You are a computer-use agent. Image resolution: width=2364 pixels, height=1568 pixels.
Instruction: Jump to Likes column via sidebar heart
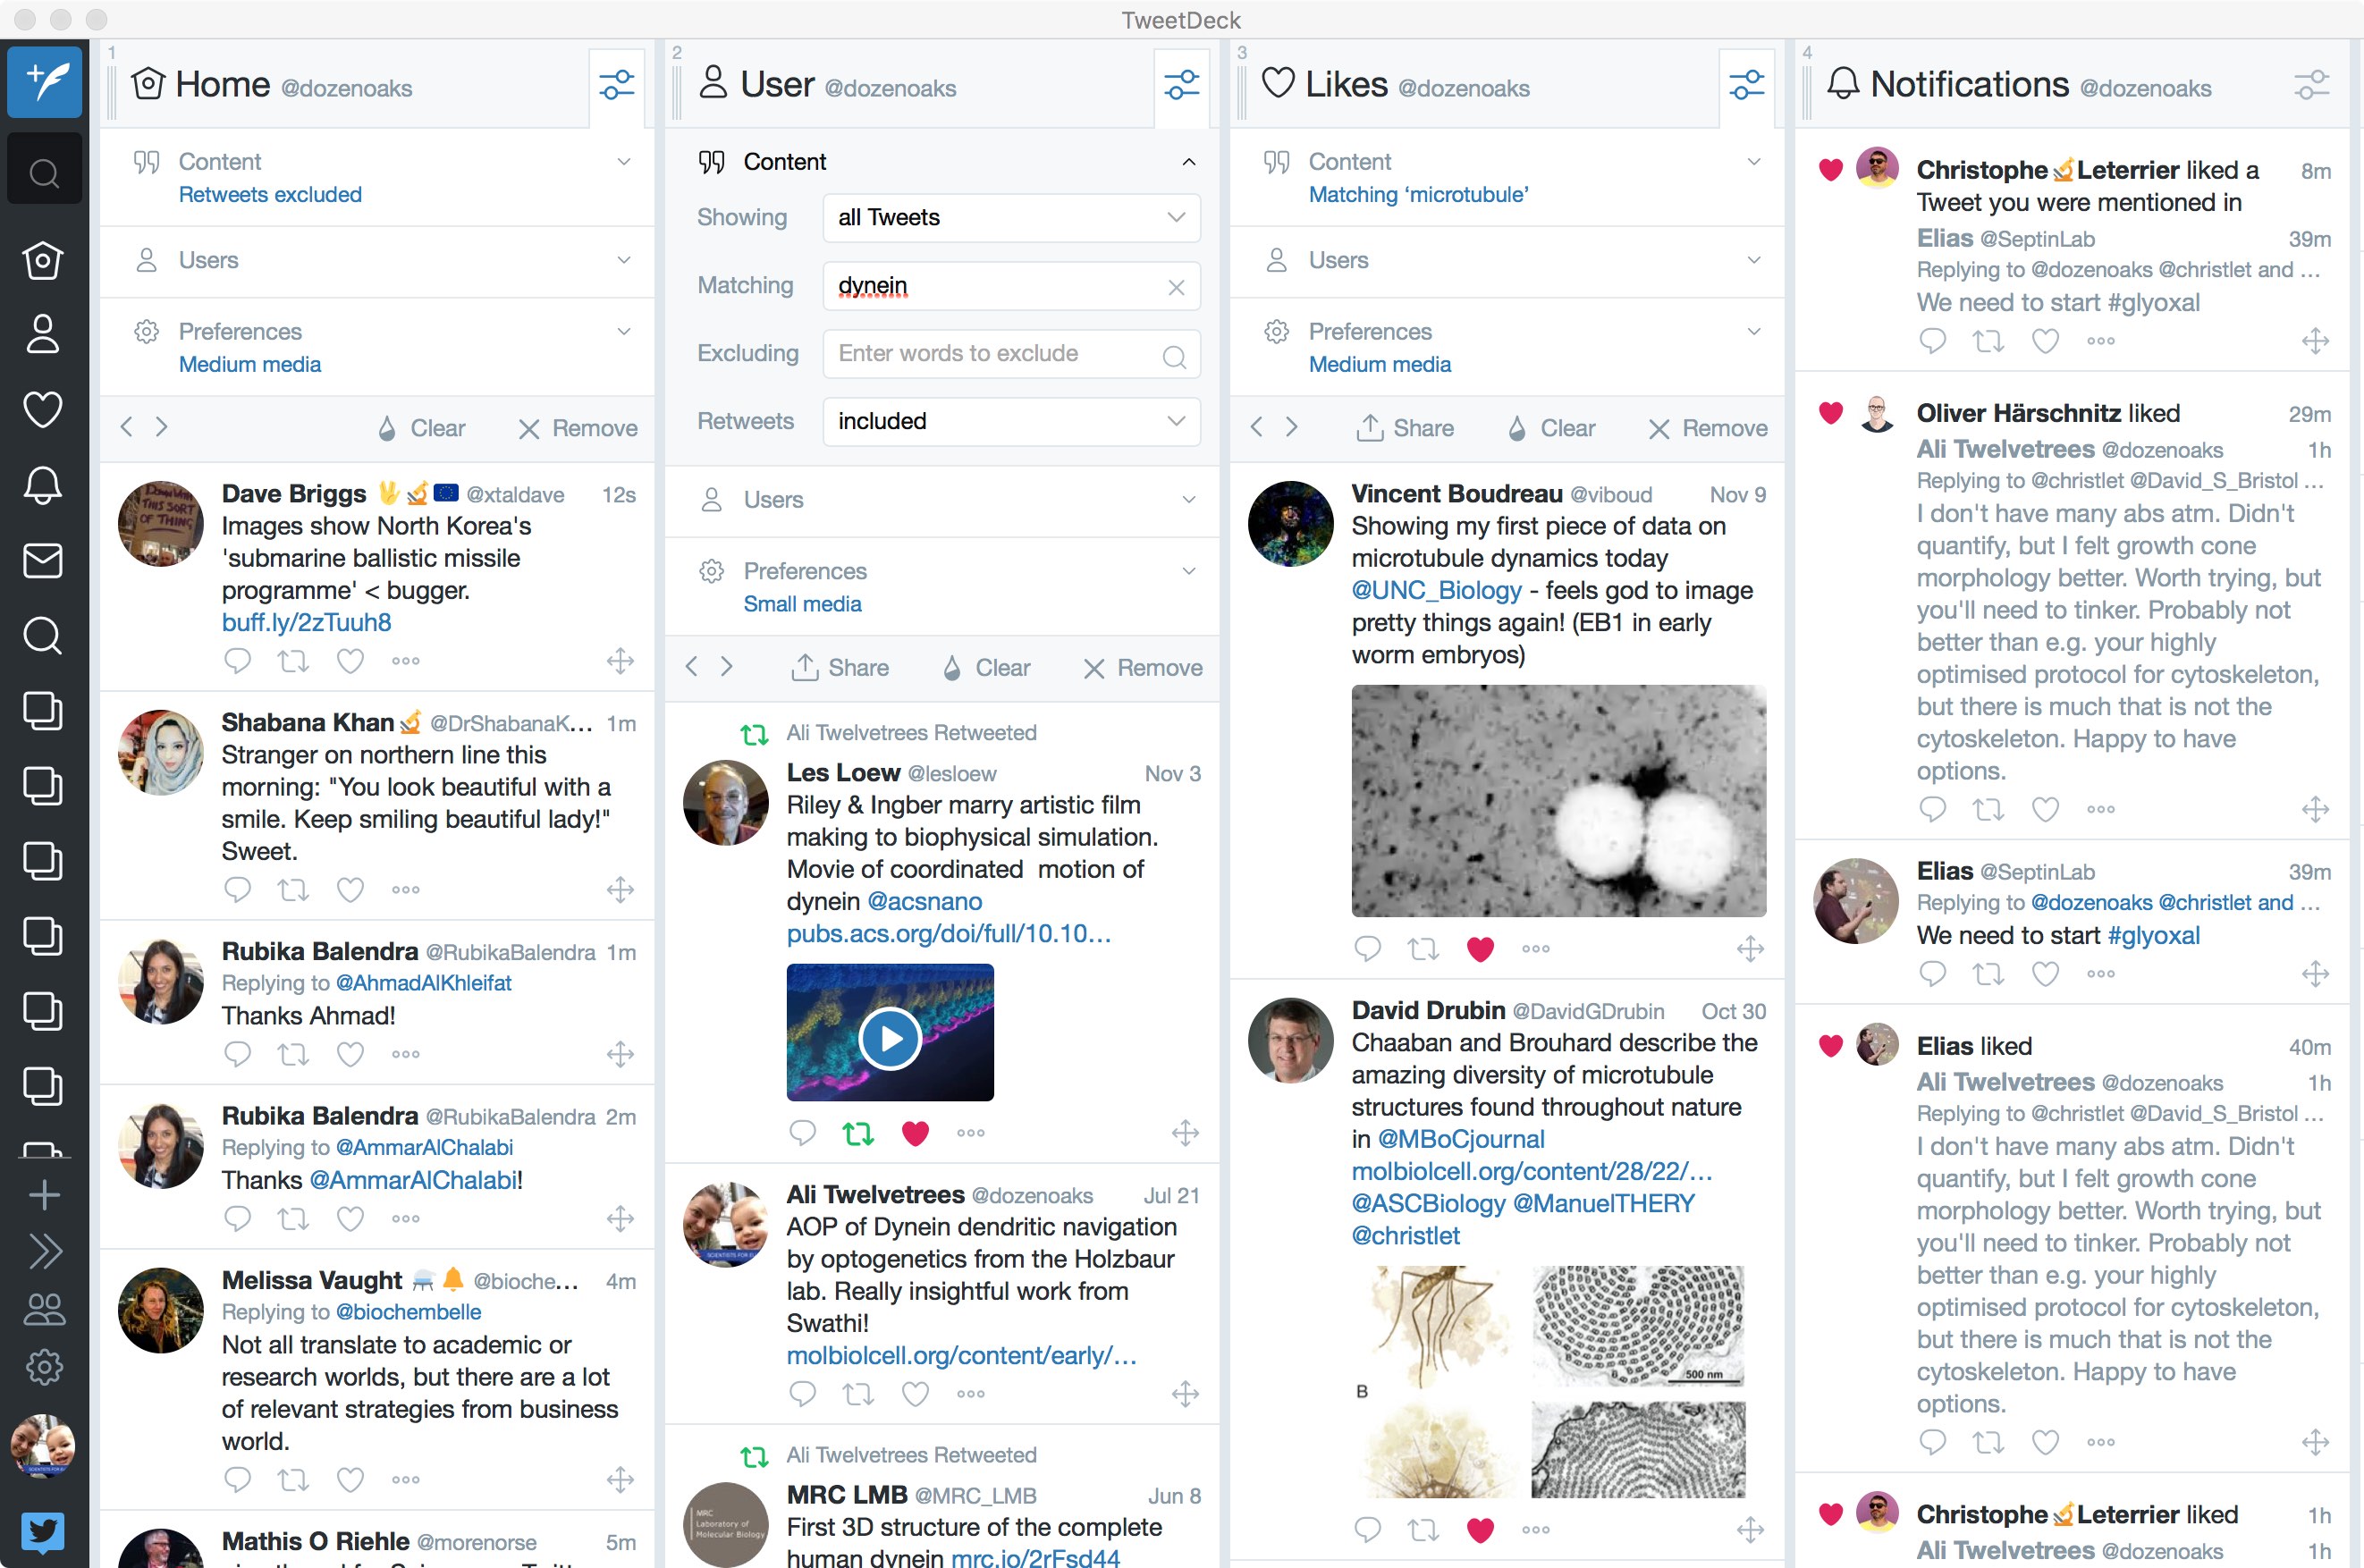pyautogui.click(x=43, y=409)
